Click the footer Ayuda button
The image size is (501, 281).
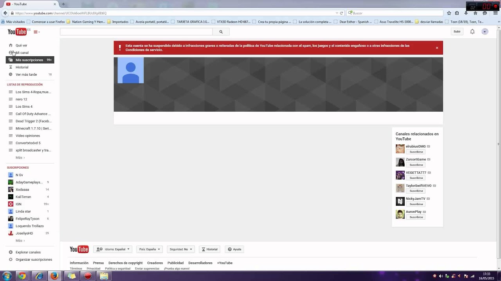(x=234, y=249)
